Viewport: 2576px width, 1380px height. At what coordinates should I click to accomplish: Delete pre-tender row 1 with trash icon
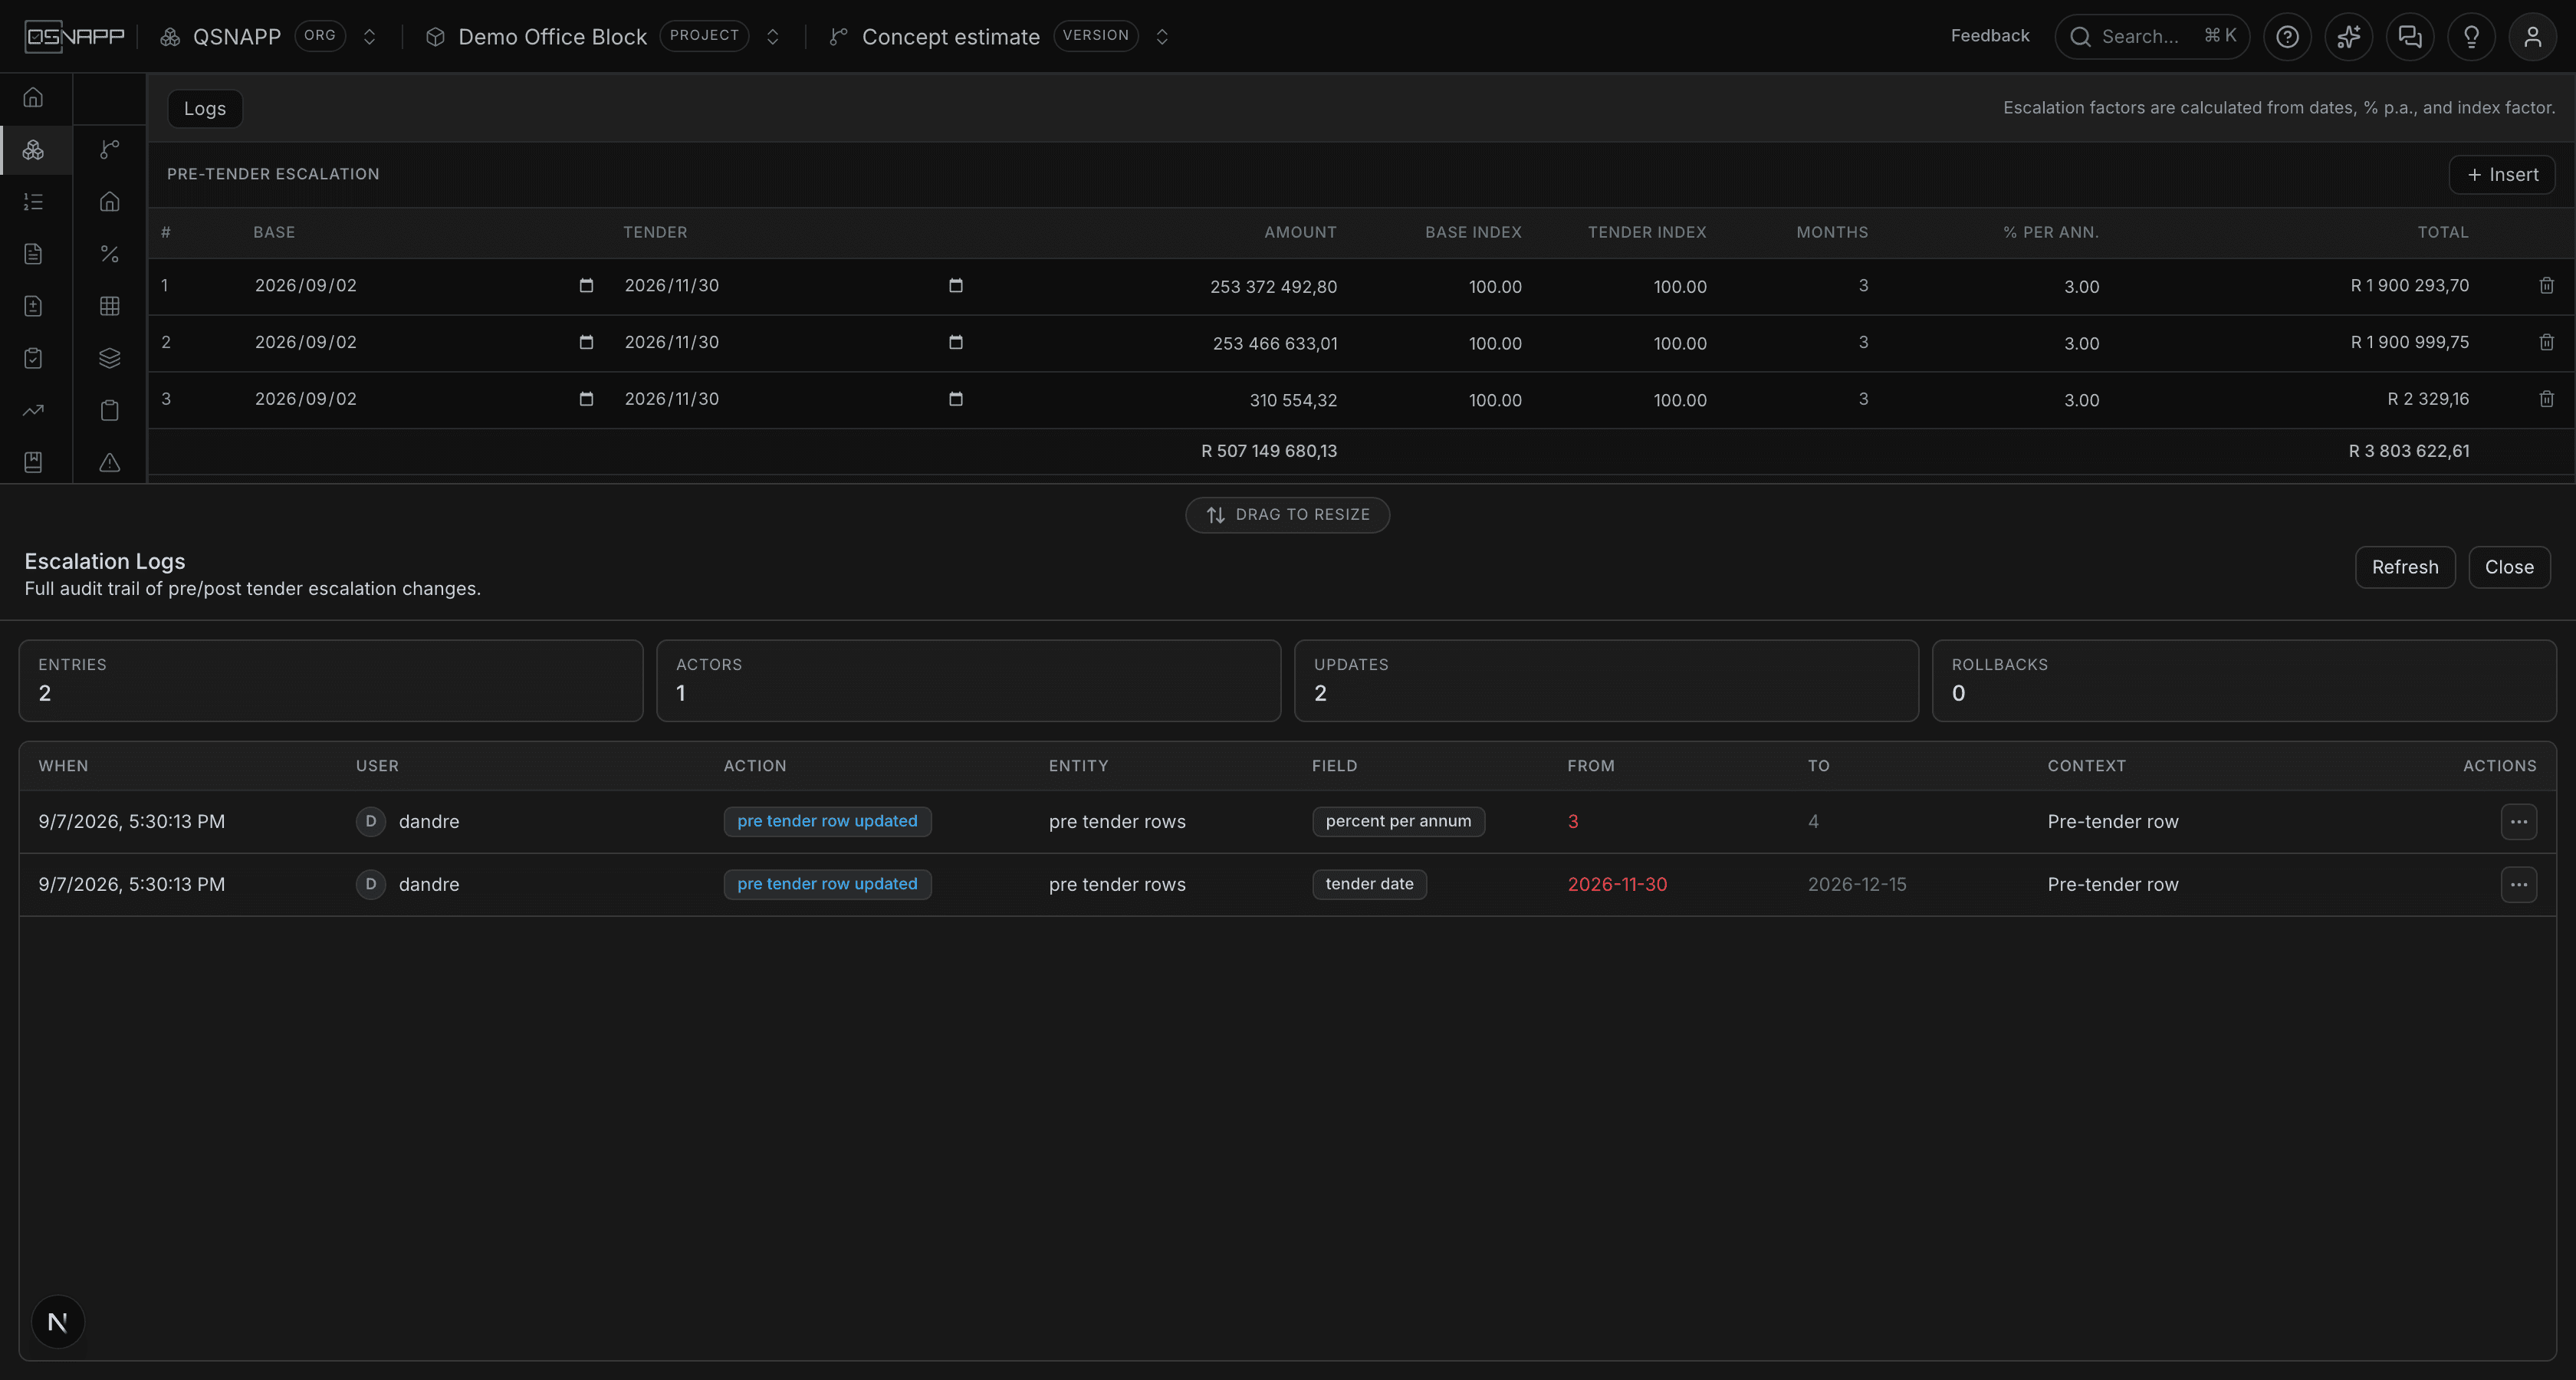(x=2546, y=286)
